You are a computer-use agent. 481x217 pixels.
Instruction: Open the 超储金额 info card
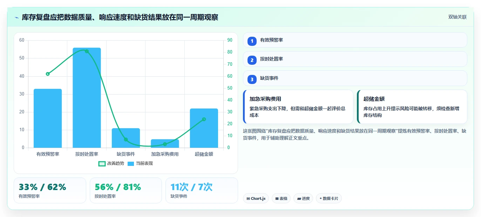point(412,107)
